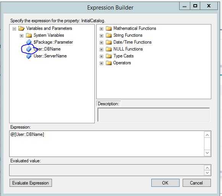Click the Variables and Parameters folder icon
This screenshot has height=196, width=222.
click(21, 28)
